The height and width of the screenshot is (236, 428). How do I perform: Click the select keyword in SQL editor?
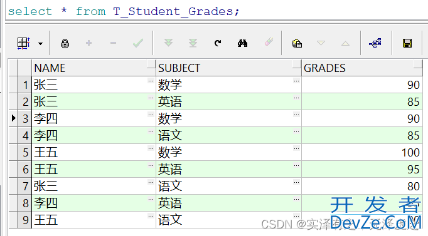29,11
